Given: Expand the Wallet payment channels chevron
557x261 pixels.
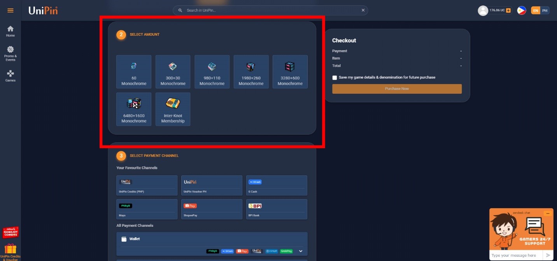Looking at the screenshot, I should [300, 251].
